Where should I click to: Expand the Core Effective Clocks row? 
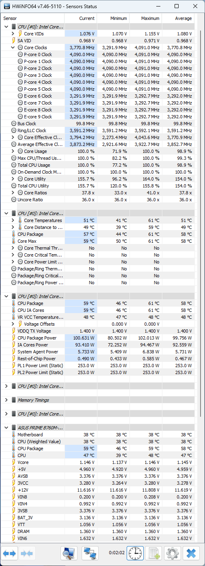13,137
